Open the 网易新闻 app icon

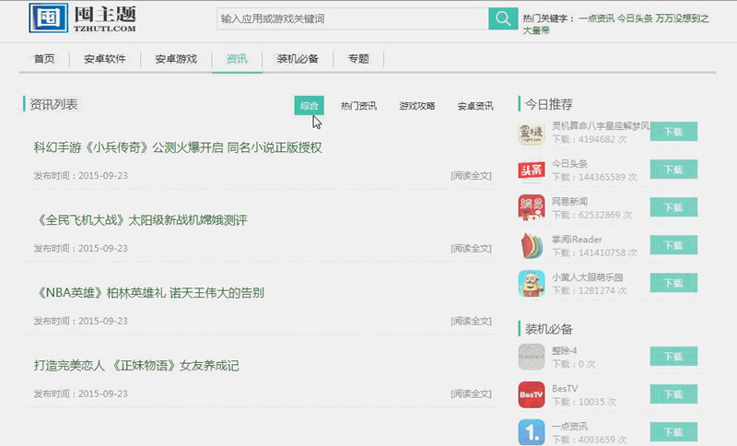pos(532,207)
